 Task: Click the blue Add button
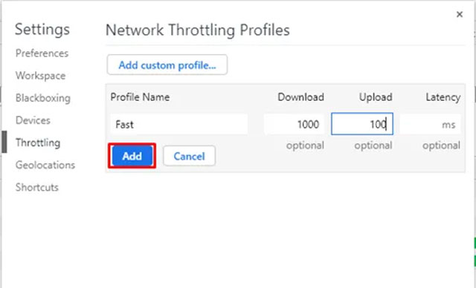click(x=132, y=156)
